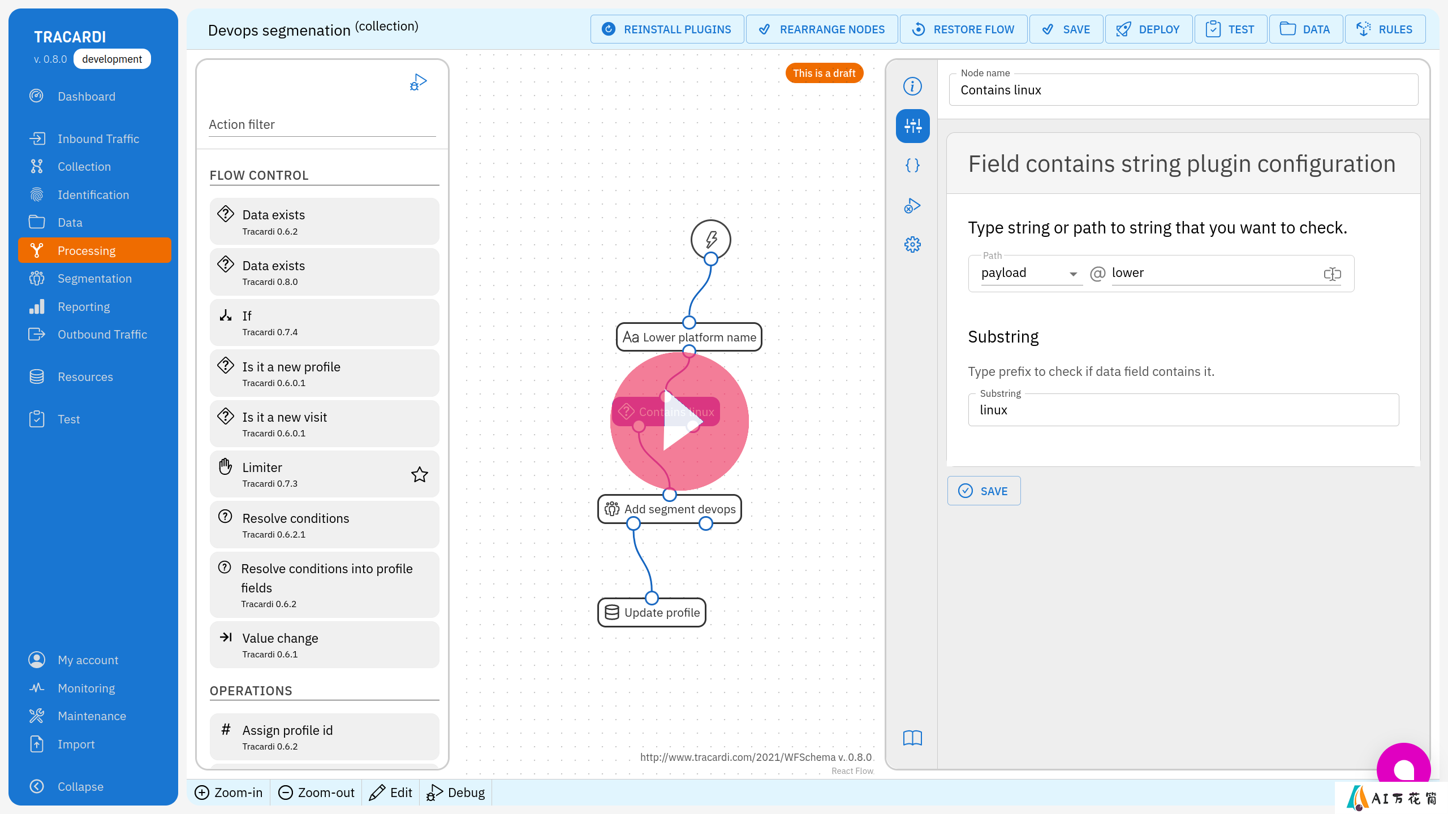
Task: Click the Add segment devops node
Action: coord(670,509)
